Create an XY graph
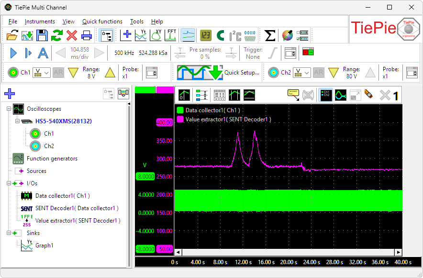The image size is (423, 278). click(156, 35)
